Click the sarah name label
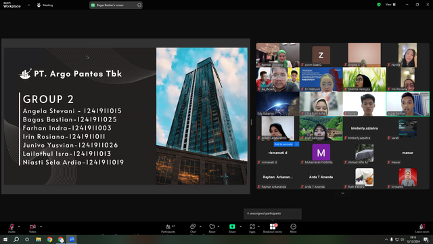Viewport: 433px width, 244px height. pyautogui.click(x=395, y=138)
